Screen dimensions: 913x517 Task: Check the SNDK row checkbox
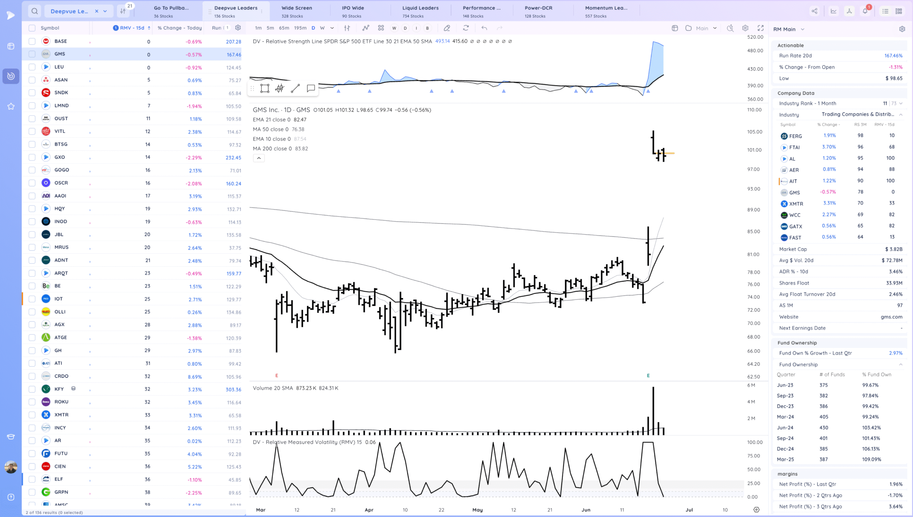tap(32, 93)
